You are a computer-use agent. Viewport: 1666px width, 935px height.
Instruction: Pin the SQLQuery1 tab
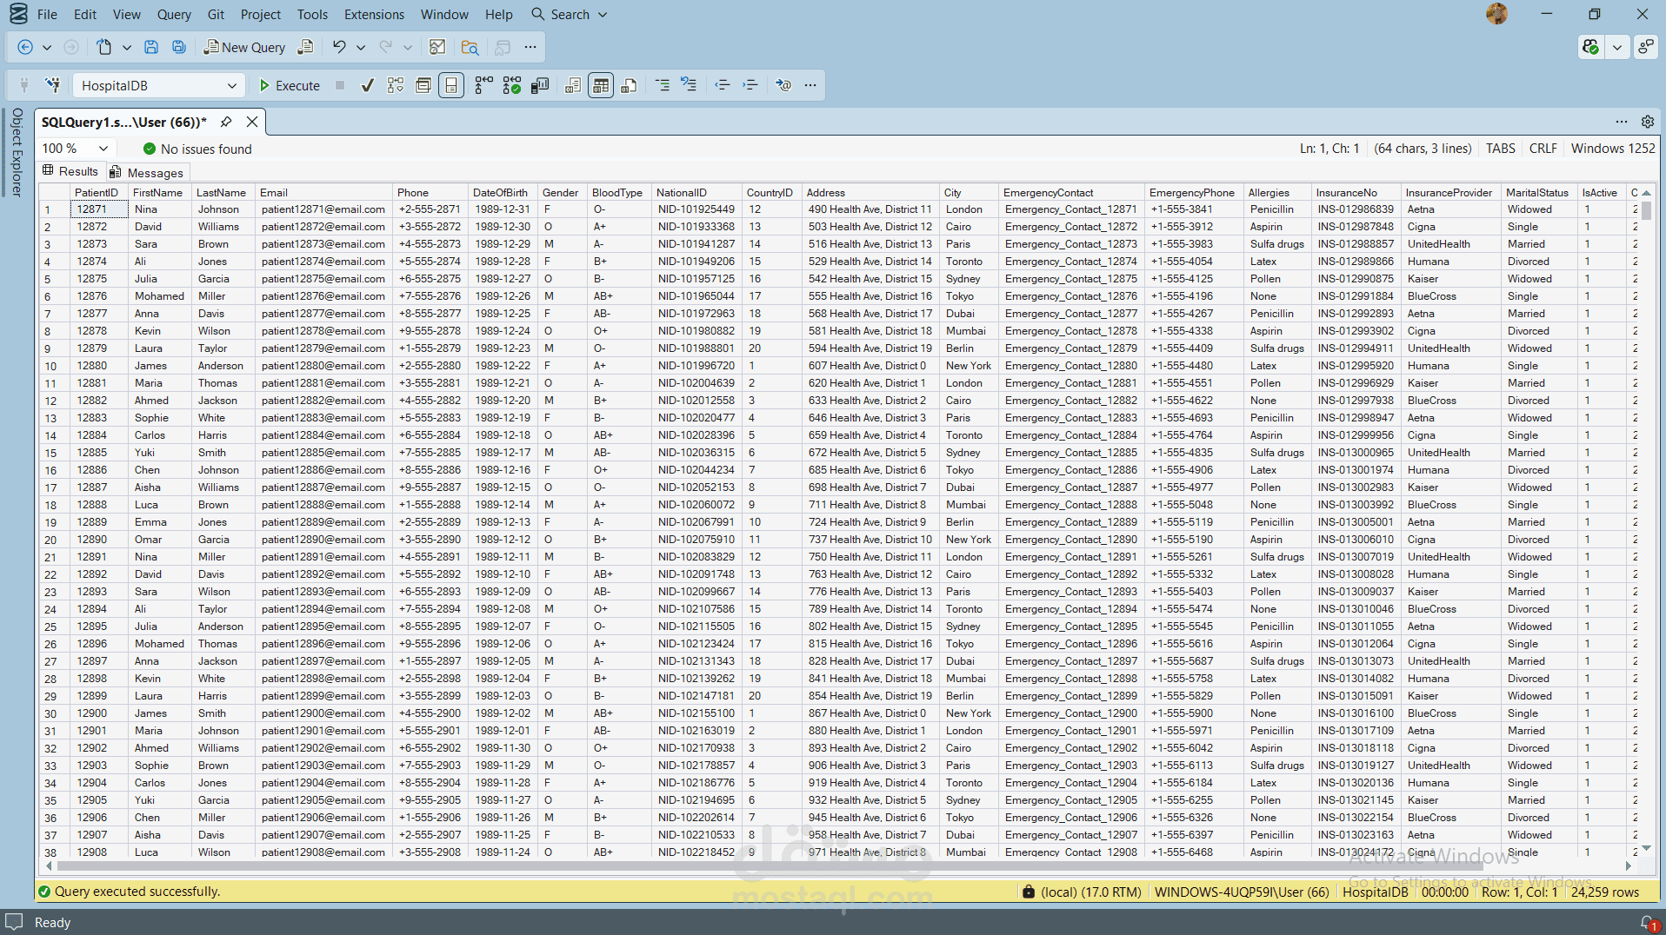coord(226,122)
